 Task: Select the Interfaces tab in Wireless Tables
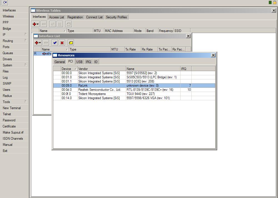pos(39,17)
